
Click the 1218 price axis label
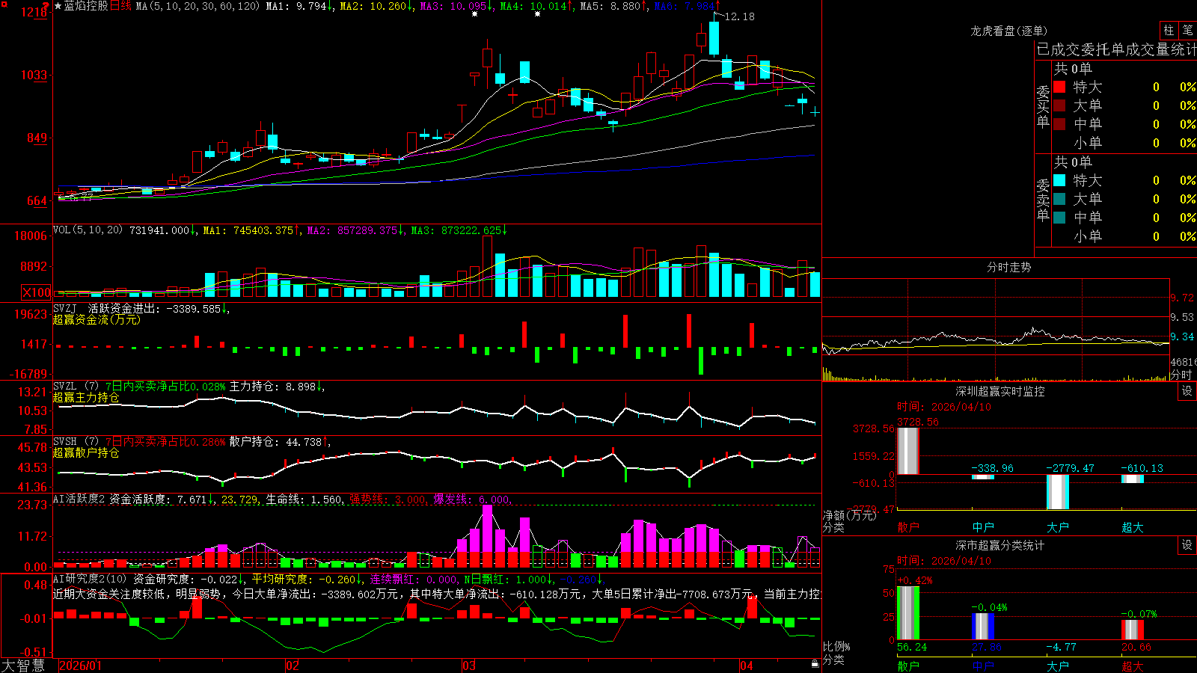coord(34,12)
